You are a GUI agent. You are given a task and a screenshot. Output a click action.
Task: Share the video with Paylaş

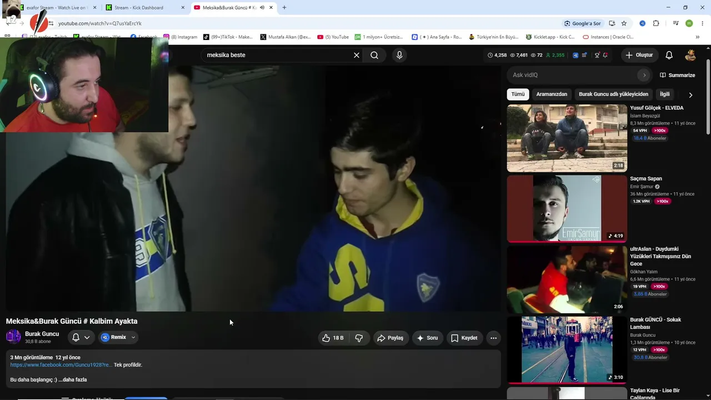(x=390, y=338)
